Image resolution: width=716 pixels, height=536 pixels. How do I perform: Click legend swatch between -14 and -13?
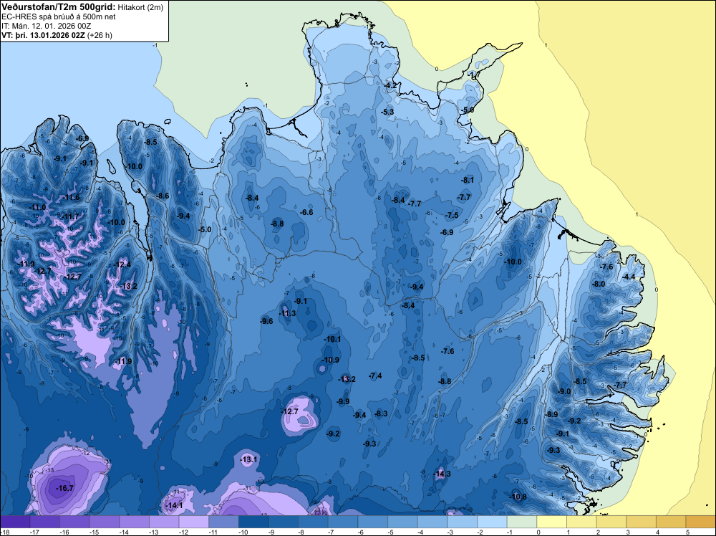click(135, 522)
